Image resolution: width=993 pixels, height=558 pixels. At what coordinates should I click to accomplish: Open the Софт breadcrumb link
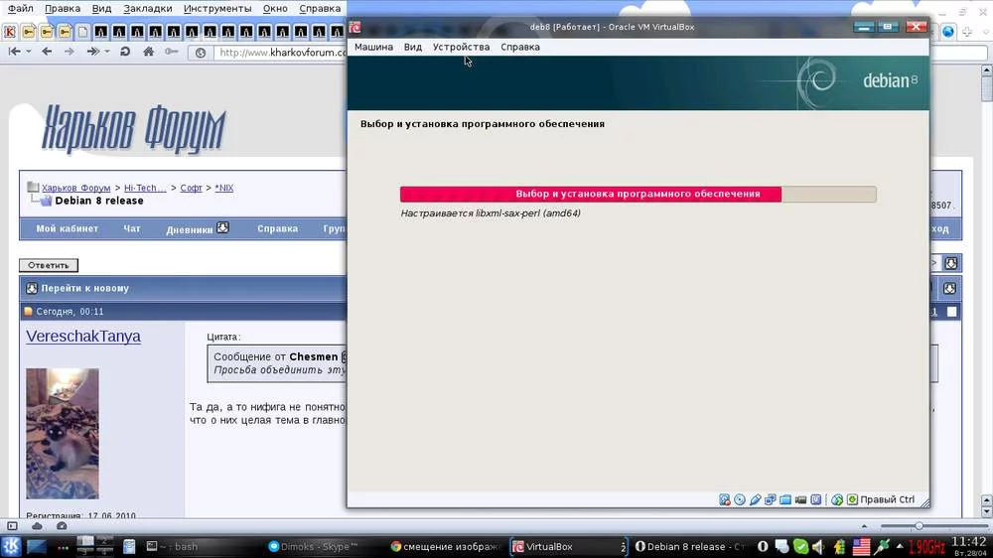point(191,188)
